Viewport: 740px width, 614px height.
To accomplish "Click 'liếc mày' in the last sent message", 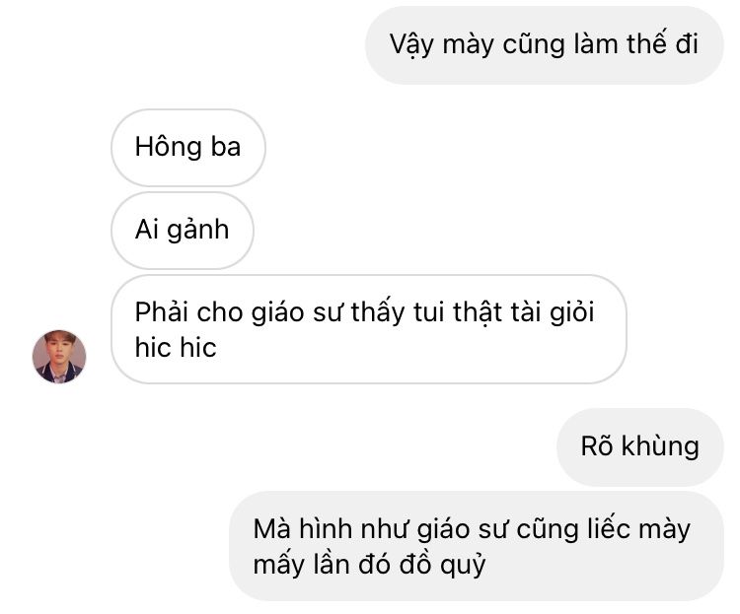I will coord(638,529).
